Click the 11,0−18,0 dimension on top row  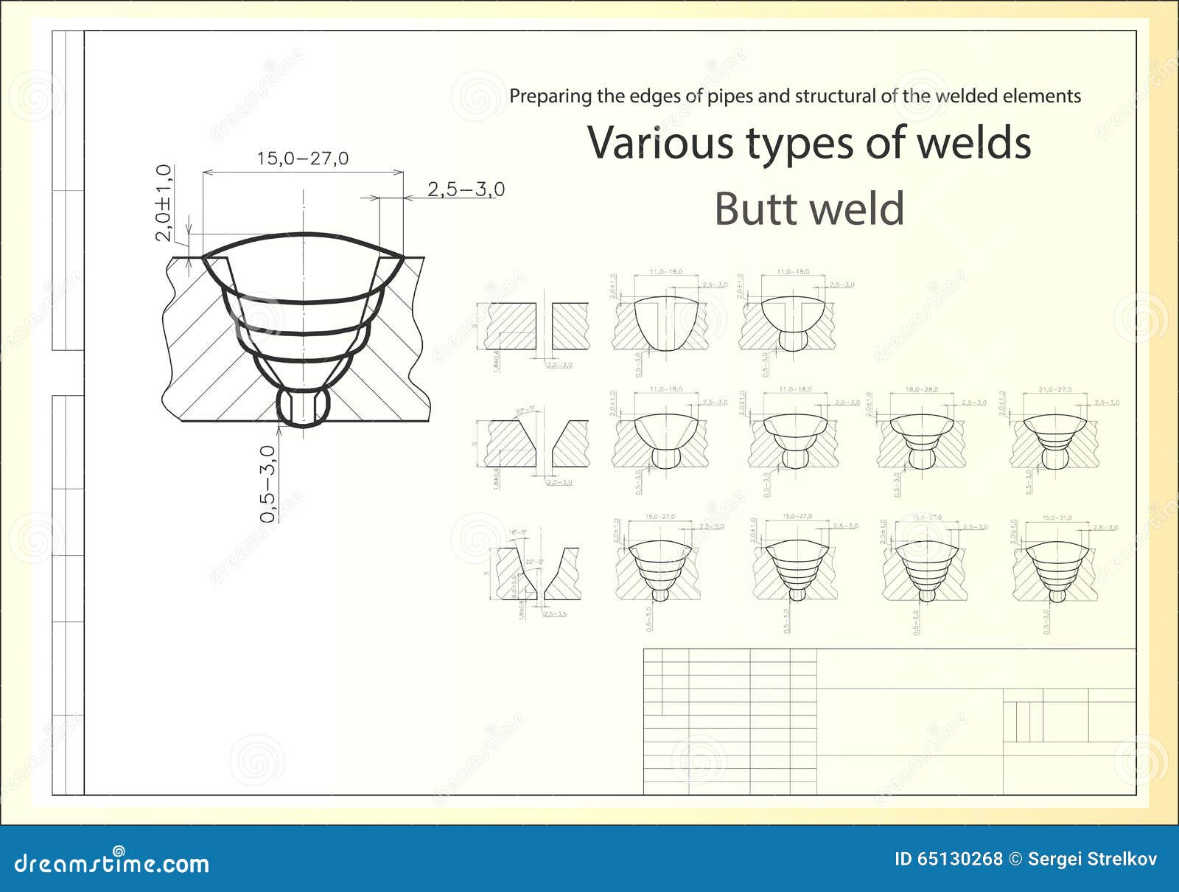[x=665, y=271]
